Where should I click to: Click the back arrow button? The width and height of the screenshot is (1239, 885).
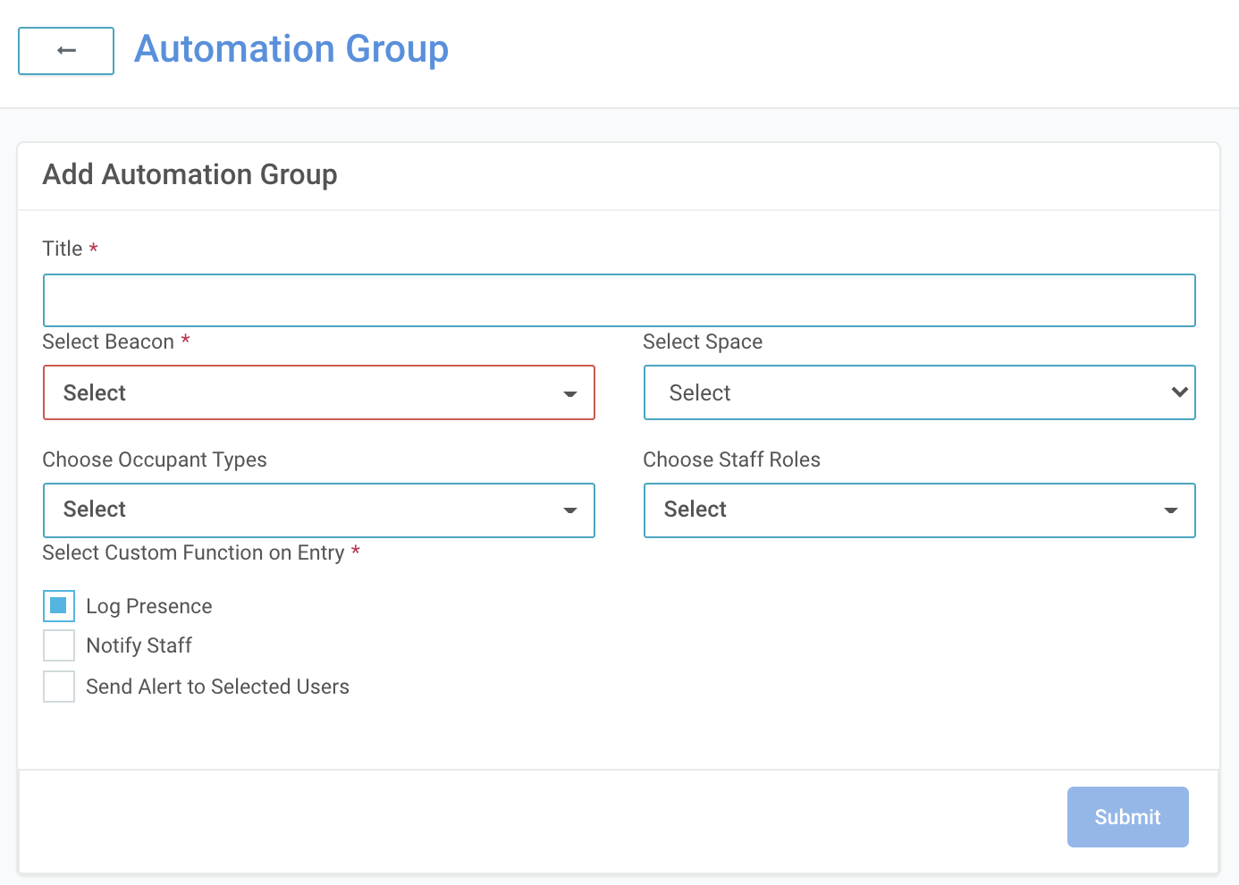[x=66, y=51]
